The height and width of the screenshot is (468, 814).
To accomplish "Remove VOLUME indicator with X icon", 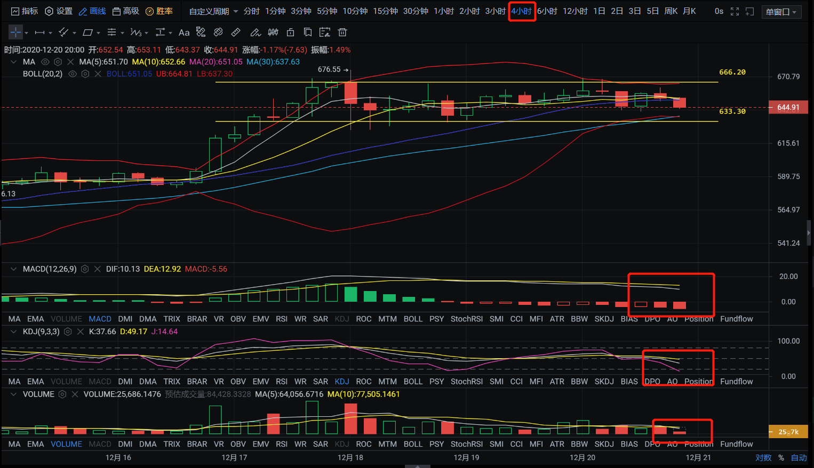I will [75, 394].
